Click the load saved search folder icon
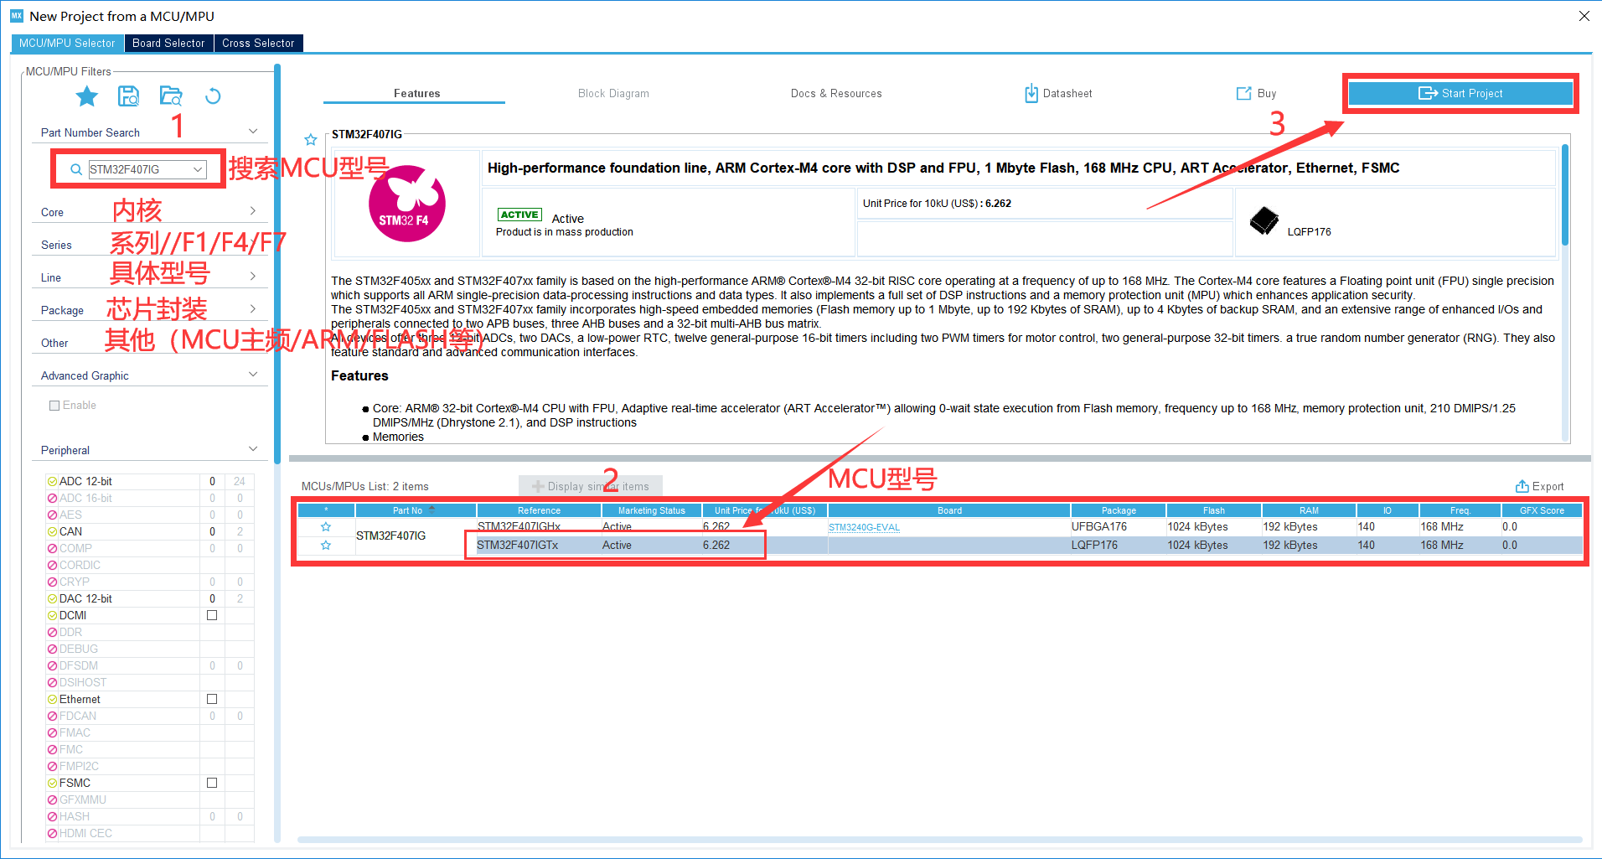Viewport: 1602px width, 859px height. [x=171, y=96]
